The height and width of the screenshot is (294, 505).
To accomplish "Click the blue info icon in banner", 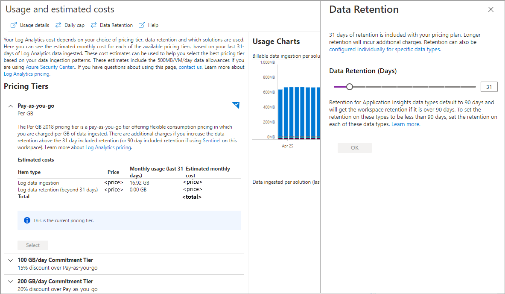I will 27,220.
